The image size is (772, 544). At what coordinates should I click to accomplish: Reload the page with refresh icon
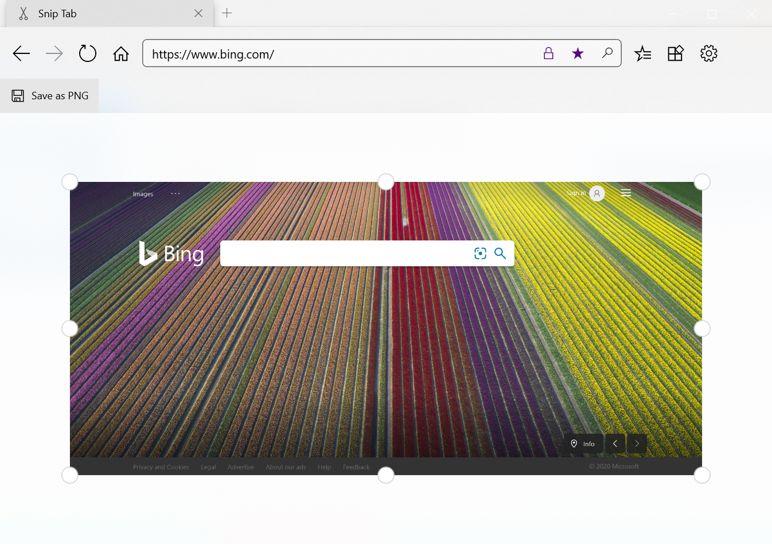pos(88,54)
